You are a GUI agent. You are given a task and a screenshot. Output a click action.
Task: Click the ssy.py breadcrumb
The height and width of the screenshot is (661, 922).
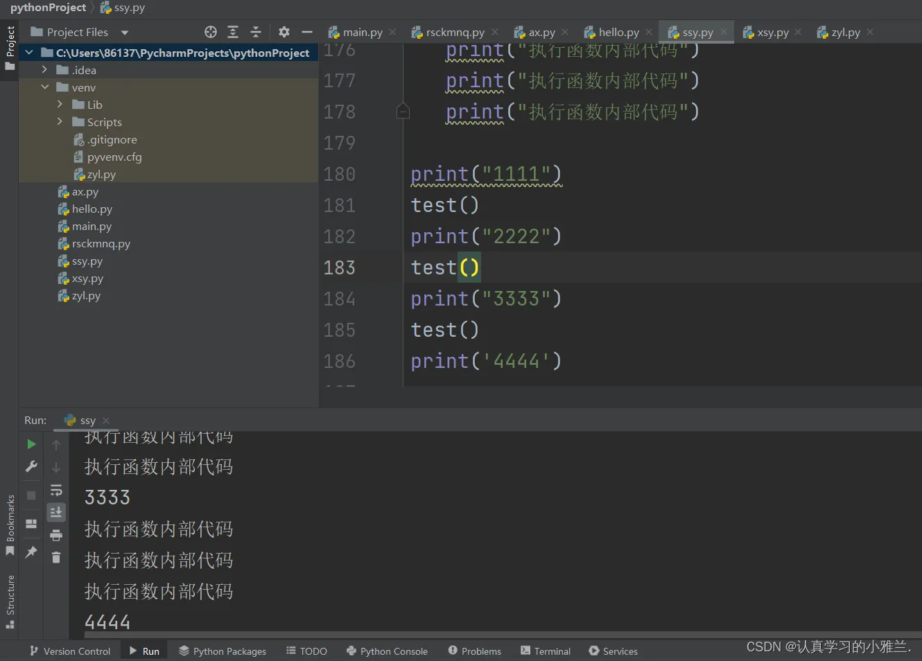coord(123,8)
